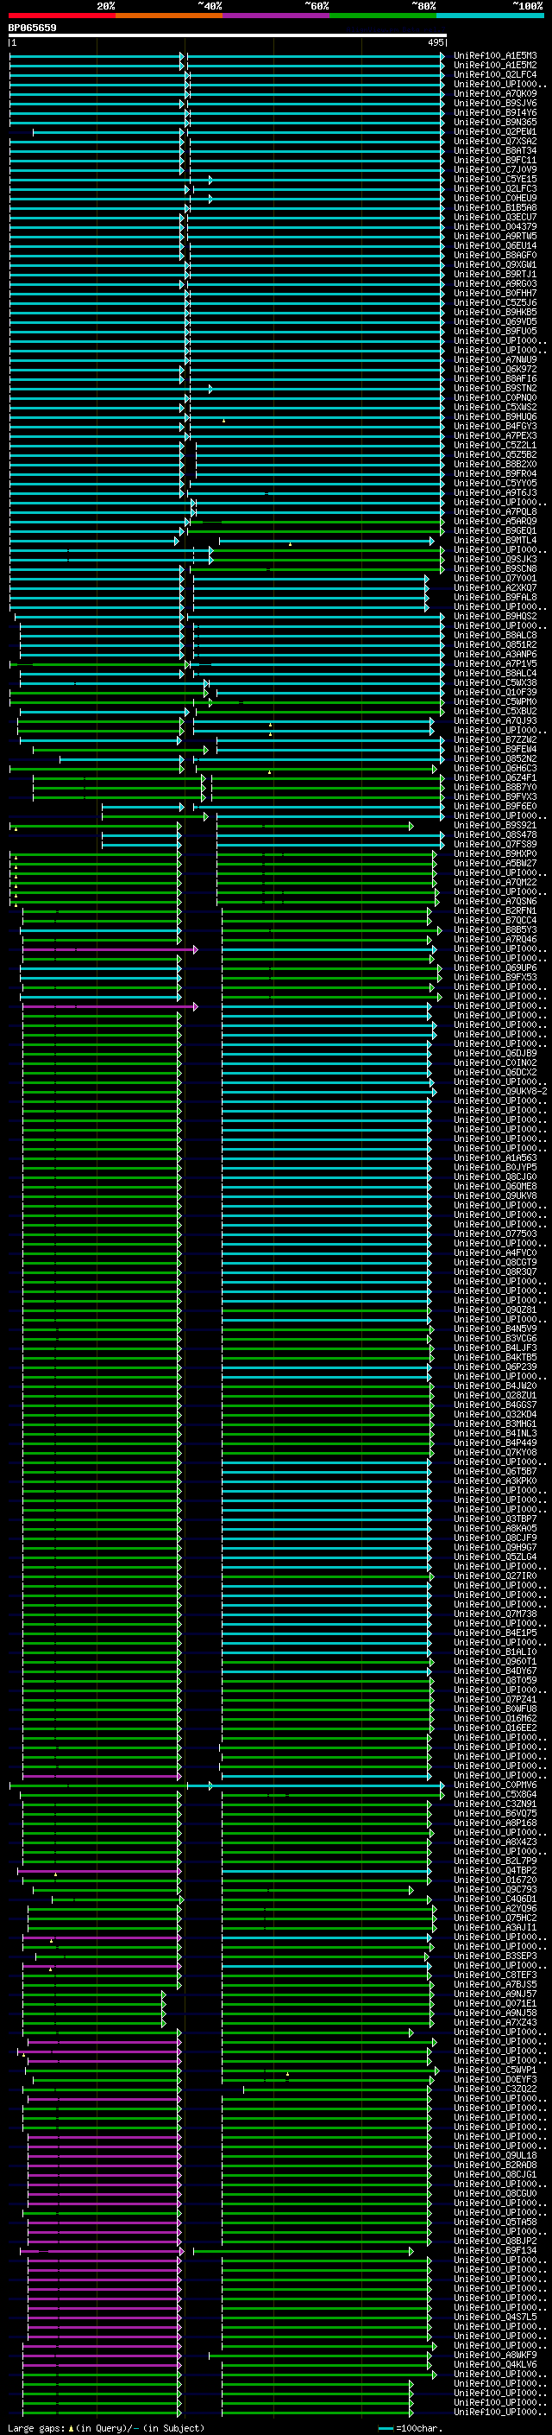Select the UniRef100_B0FHH7 label
552x2435 pixels.
(495, 293)
